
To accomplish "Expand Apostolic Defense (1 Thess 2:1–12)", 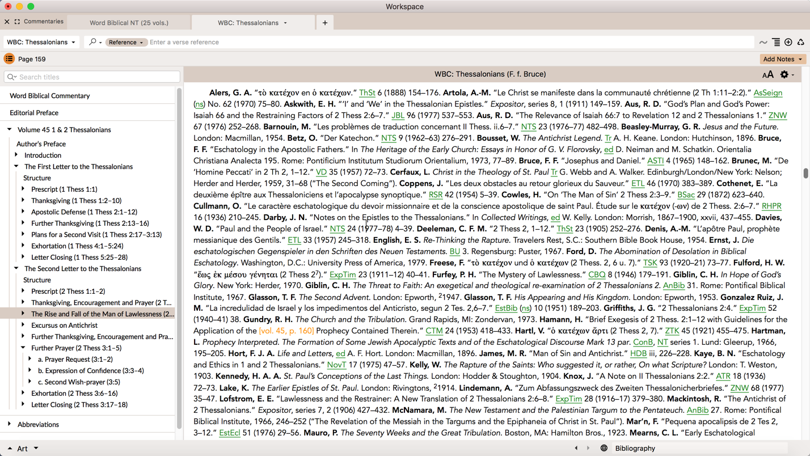I will point(23,212).
